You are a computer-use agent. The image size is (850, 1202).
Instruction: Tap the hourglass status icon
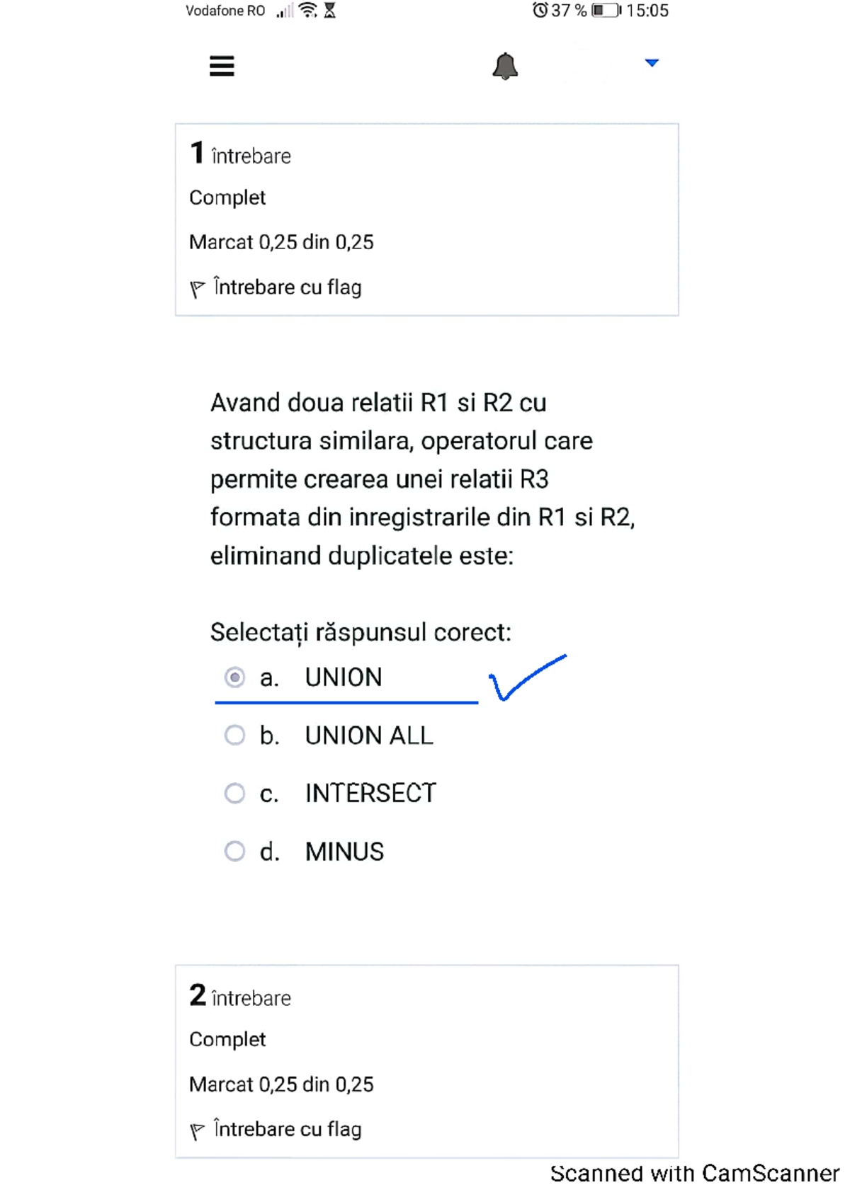pos(329,10)
